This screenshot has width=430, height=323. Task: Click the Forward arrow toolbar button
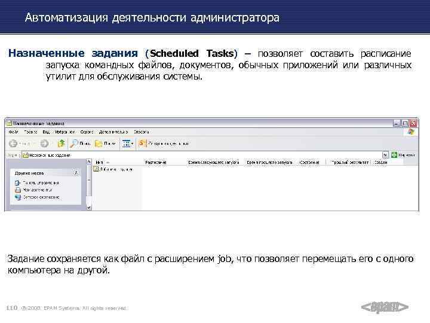pos(44,144)
